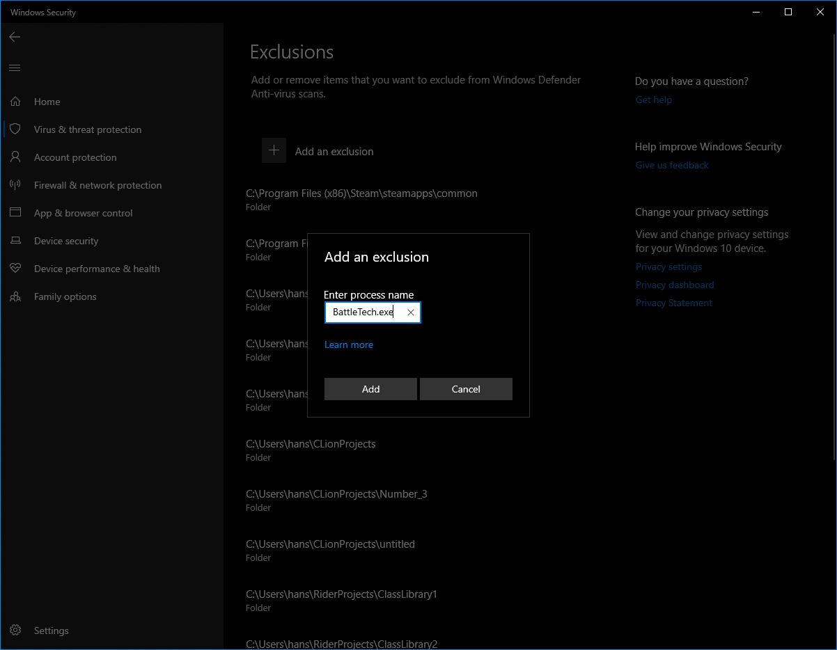Viewport: 837px width, 650px height.
Task: Click the Account protection person icon
Action: (15, 157)
